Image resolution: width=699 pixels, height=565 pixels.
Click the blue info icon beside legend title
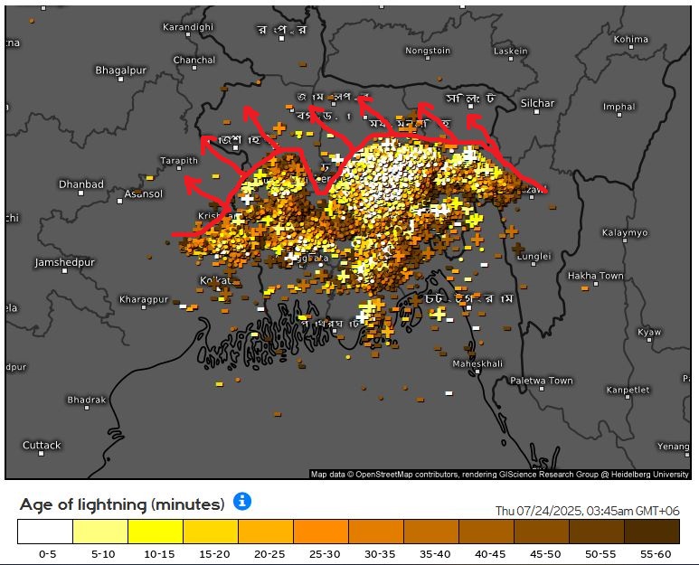point(242,502)
